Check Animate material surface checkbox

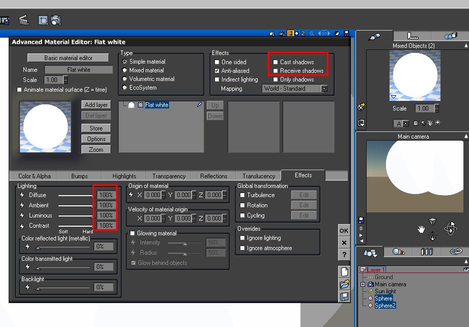[19, 90]
